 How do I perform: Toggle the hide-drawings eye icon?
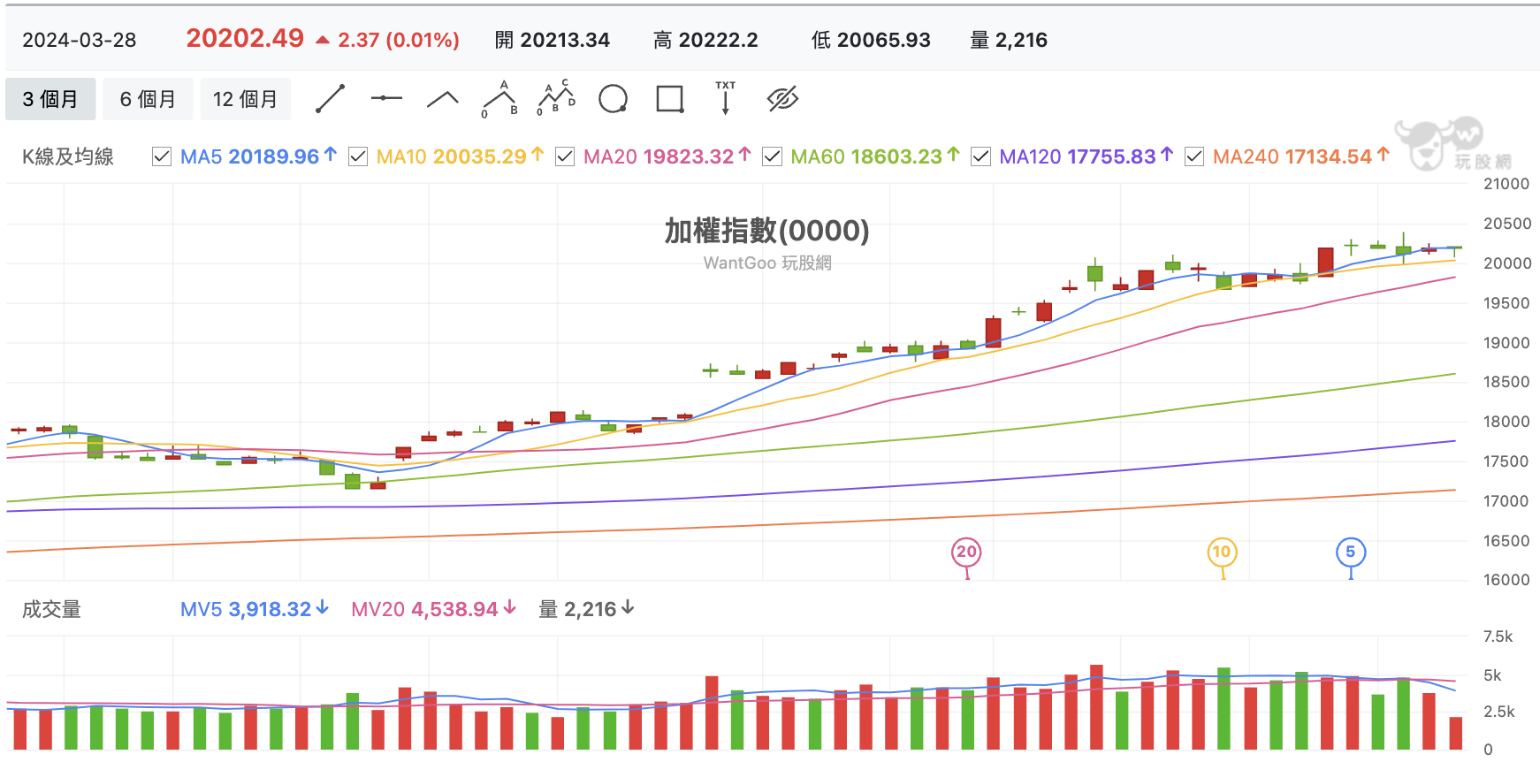click(782, 99)
